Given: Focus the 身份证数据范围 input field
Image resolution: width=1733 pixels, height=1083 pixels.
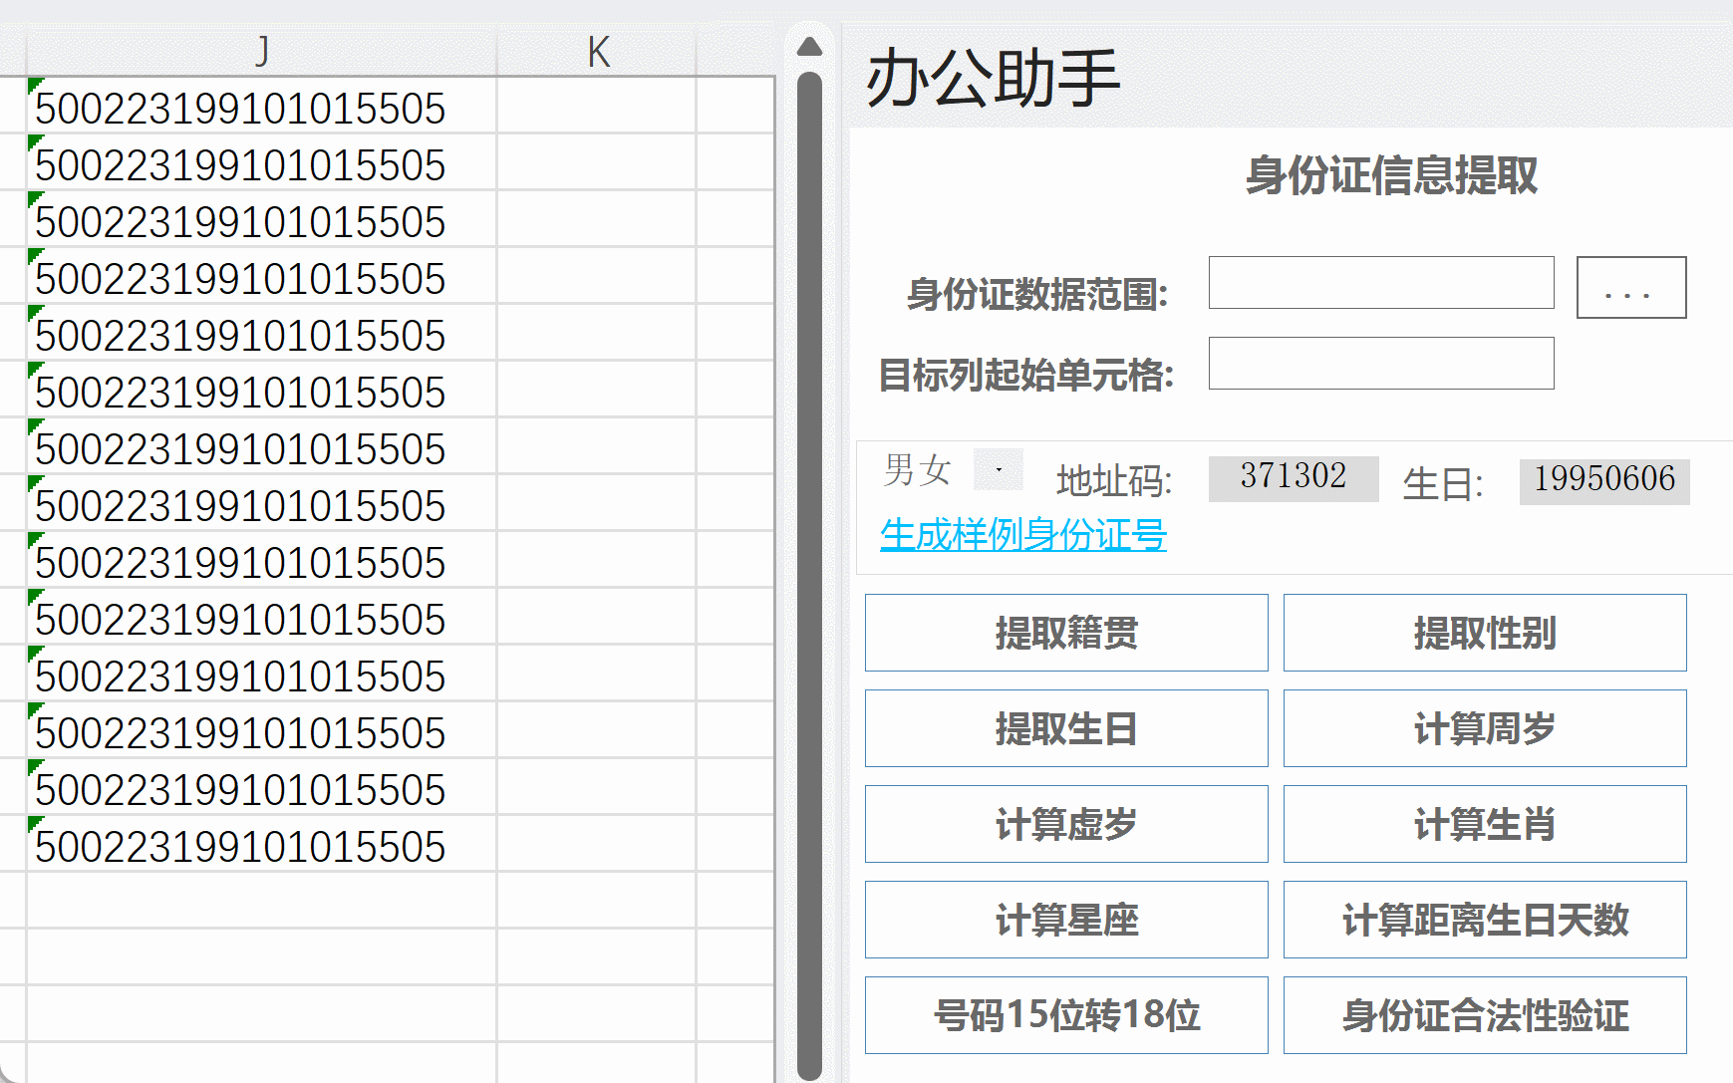Looking at the screenshot, I should (x=1380, y=283).
